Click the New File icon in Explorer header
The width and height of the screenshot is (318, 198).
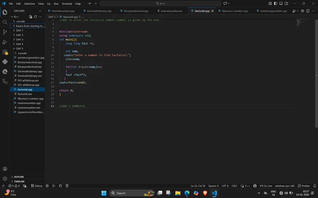pyautogui.click(x=30, y=17)
